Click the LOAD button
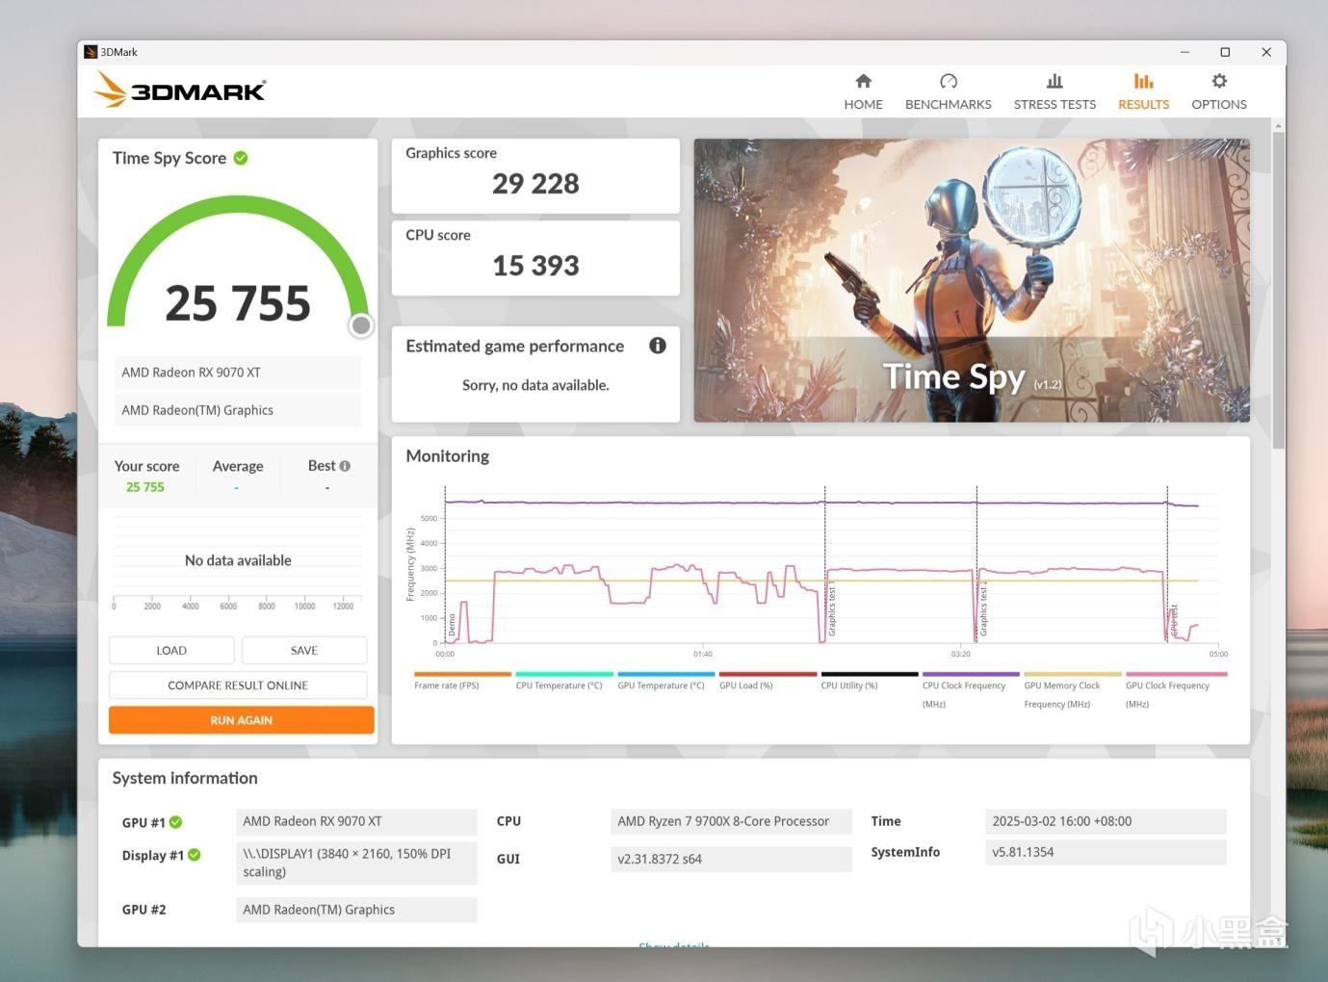This screenshot has height=982, width=1328. click(171, 651)
